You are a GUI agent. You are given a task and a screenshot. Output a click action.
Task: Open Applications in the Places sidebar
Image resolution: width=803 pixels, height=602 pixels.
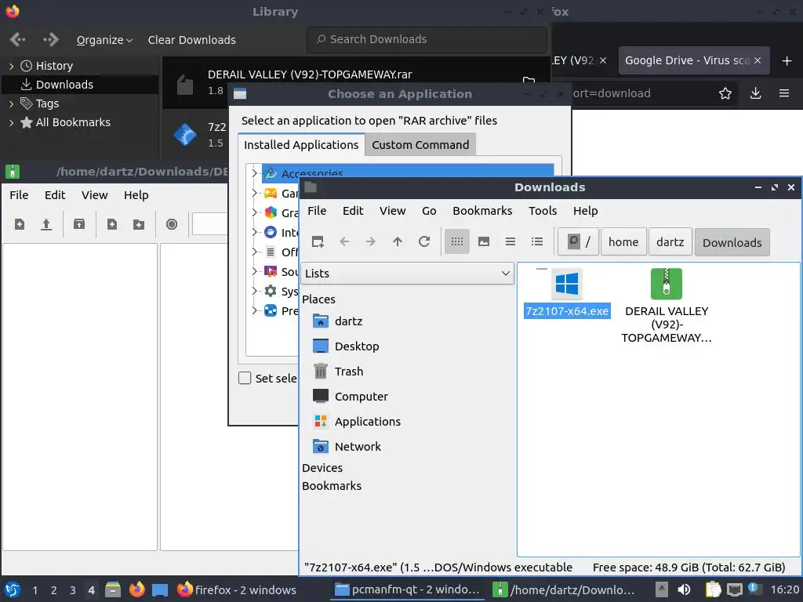pos(367,421)
